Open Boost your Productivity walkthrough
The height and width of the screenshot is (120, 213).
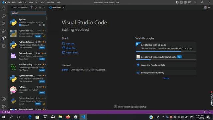(x=166, y=73)
